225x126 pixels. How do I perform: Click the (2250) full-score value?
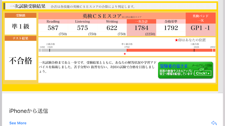click(150, 34)
